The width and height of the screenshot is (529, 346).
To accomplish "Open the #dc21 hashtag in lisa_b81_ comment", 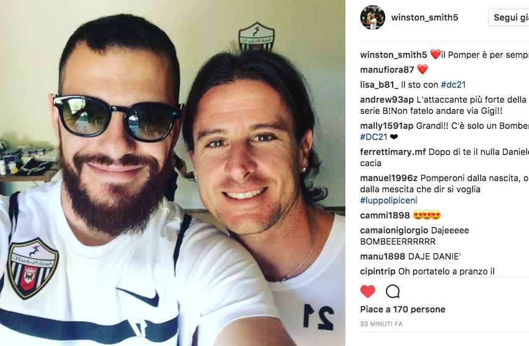I will tap(453, 85).
